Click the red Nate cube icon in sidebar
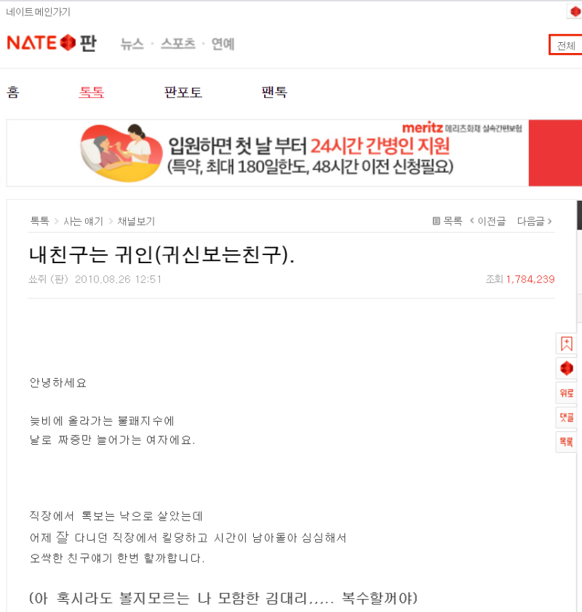Viewport: 582px width, 612px height. pyautogui.click(x=567, y=369)
